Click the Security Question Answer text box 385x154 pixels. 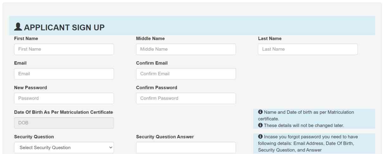click(x=186, y=148)
